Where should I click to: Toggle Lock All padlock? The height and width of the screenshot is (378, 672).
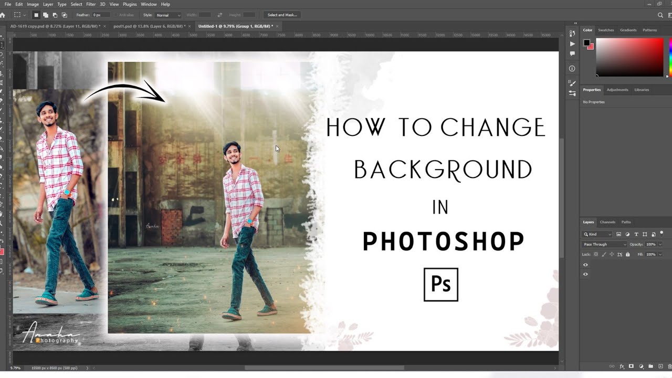628,254
